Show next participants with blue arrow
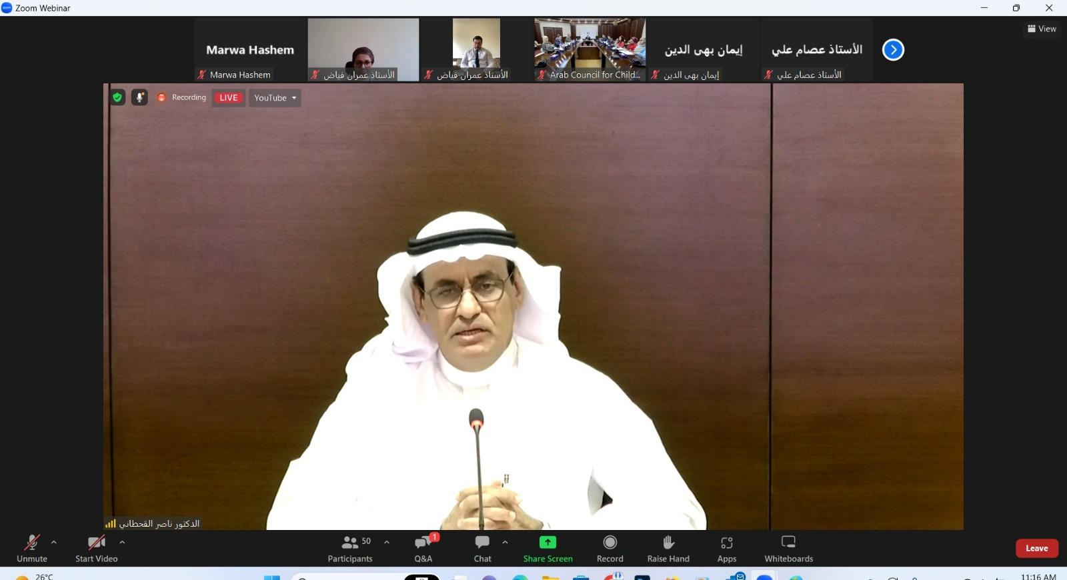1067x580 pixels. click(x=893, y=50)
